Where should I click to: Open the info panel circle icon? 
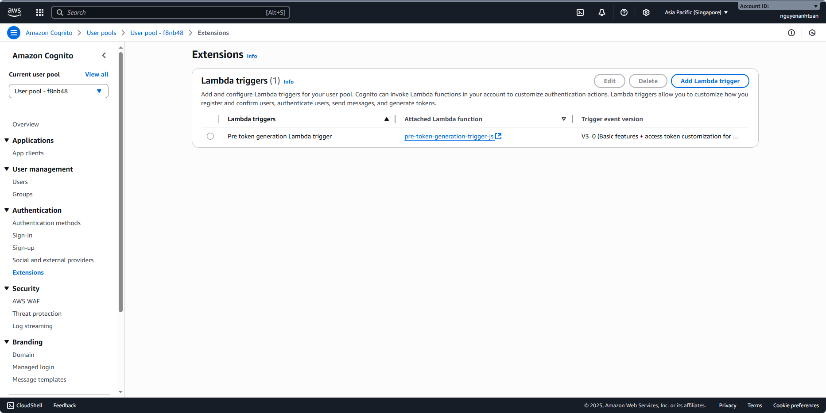click(x=791, y=33)
